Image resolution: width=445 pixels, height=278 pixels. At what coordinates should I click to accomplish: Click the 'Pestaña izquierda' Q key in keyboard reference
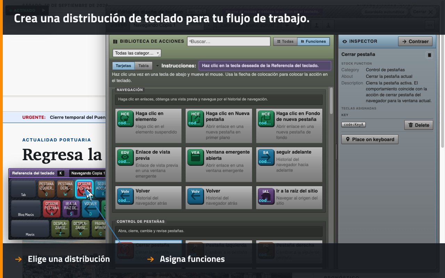[46, 189]
